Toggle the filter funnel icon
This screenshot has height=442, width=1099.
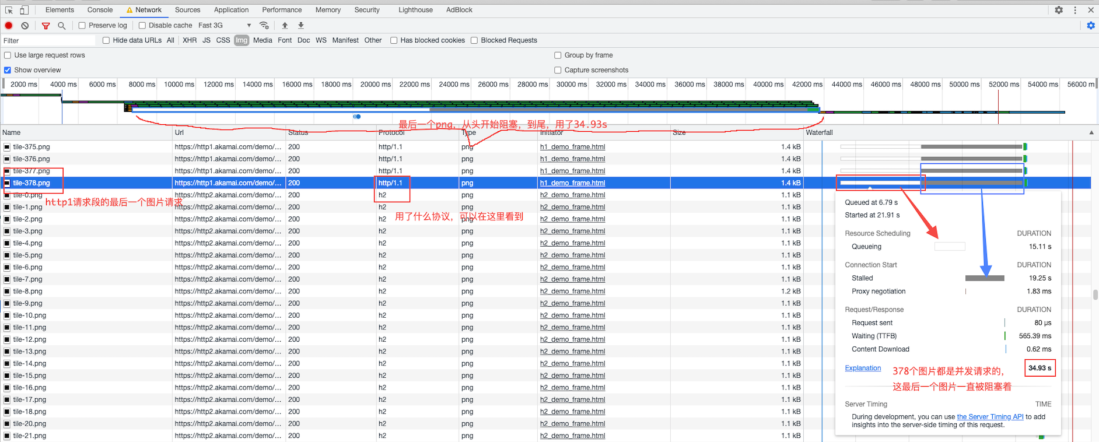45,26
